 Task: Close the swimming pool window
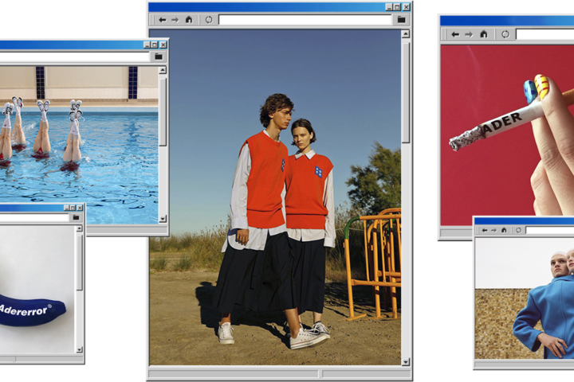point(163,45)
